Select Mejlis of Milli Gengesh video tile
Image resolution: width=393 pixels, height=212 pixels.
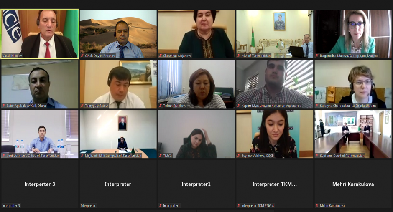point(118,134)
